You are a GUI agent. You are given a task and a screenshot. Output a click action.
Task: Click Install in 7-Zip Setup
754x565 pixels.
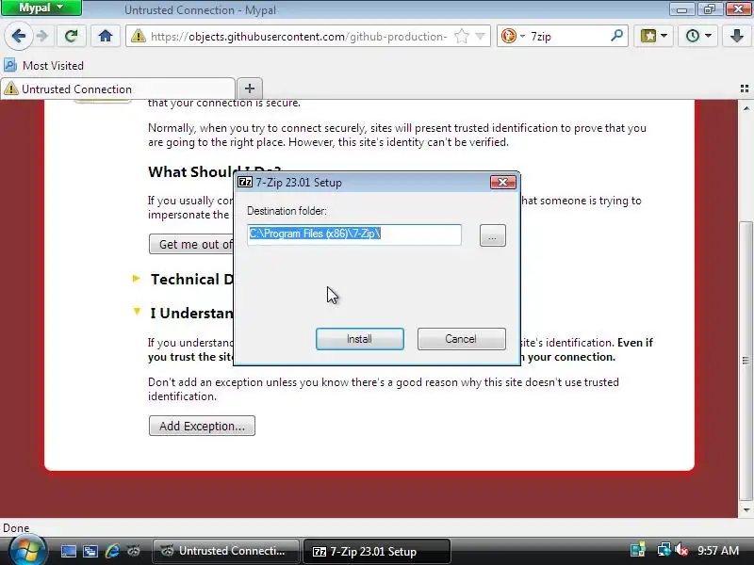tap(360, 339)
